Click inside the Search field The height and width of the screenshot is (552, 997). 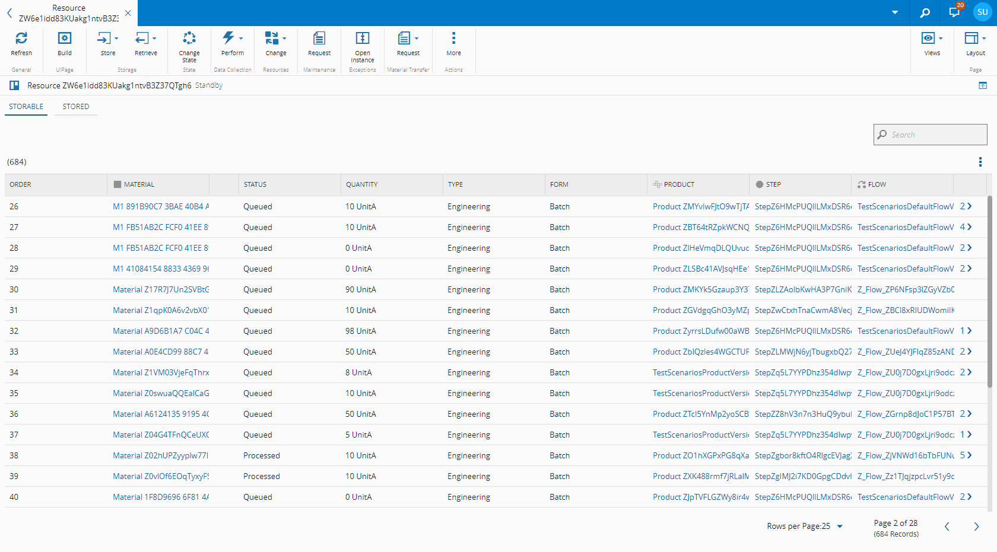930,135
